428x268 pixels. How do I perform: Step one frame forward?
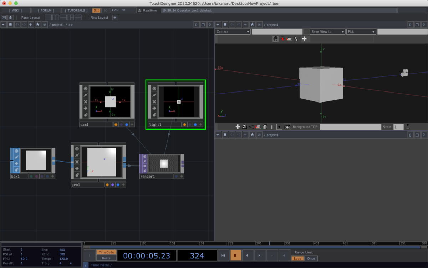point(260,255)
